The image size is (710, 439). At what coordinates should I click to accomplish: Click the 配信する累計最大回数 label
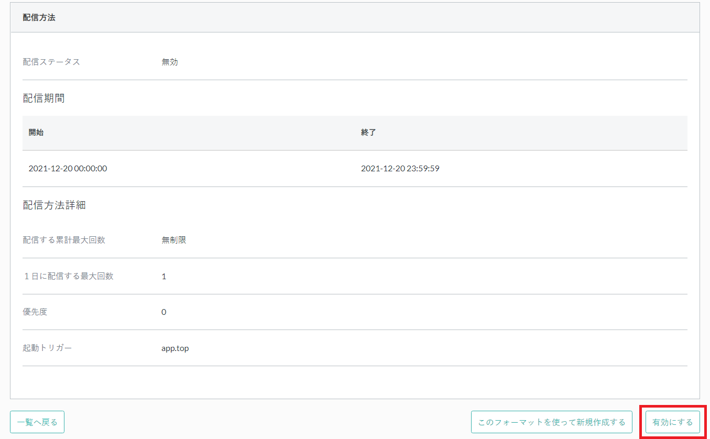coord(64,240)
